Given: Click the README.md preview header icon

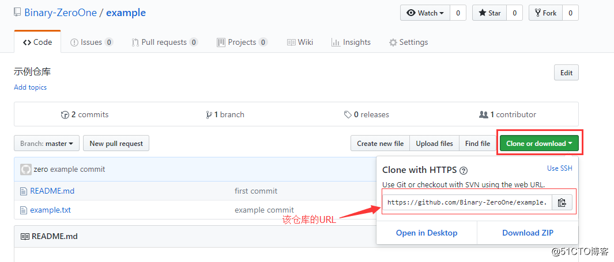Looking at the screenshot, I should tap(25, 236).
